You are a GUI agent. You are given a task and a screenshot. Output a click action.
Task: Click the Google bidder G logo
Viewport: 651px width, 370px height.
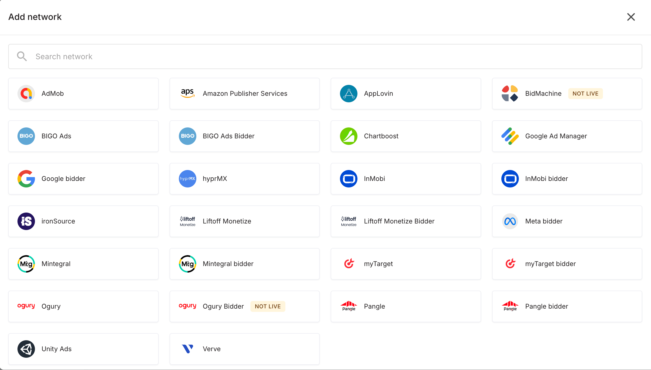coord(26,179)
